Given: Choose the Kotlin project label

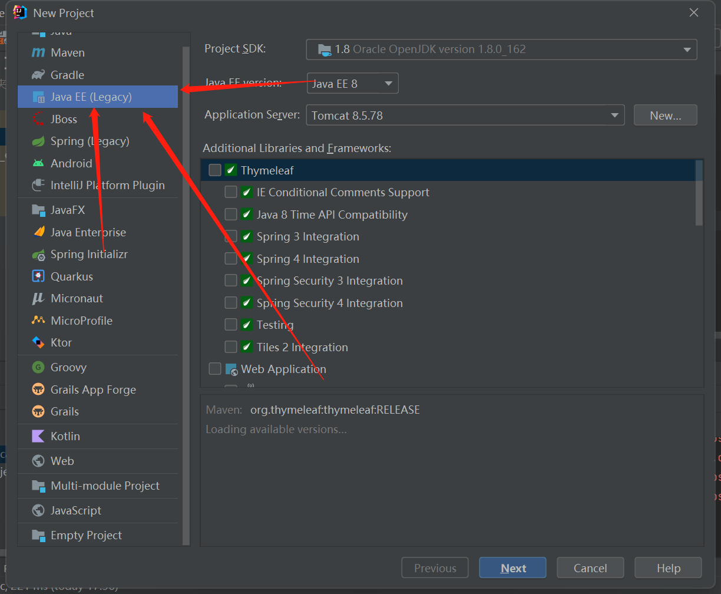Looking at the screenshot, I should pos(65,437).
